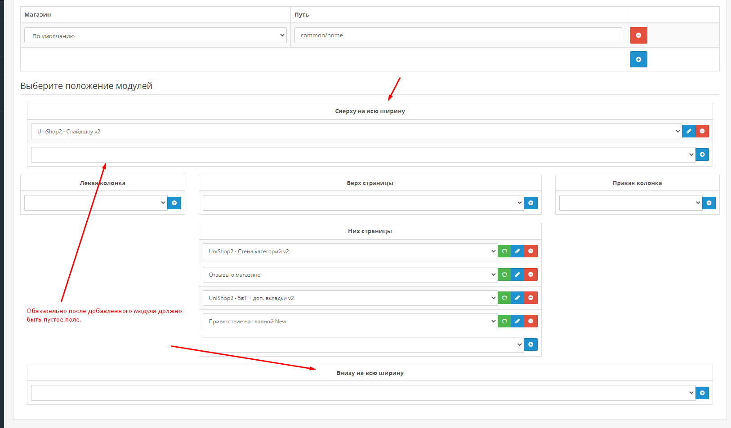Click the Выберите положение модулей title
The height and width of the screenshot is (428, 731).
[86, 86]
